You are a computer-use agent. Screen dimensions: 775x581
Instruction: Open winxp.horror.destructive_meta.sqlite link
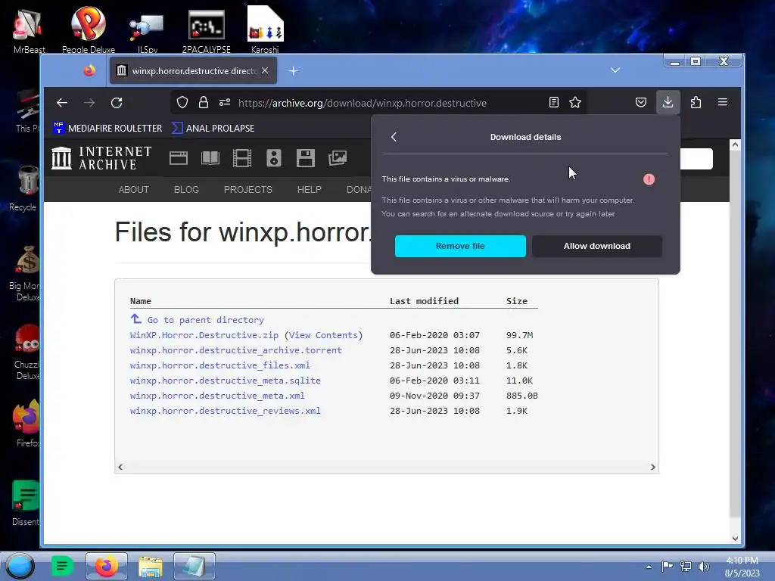point(226,381)
